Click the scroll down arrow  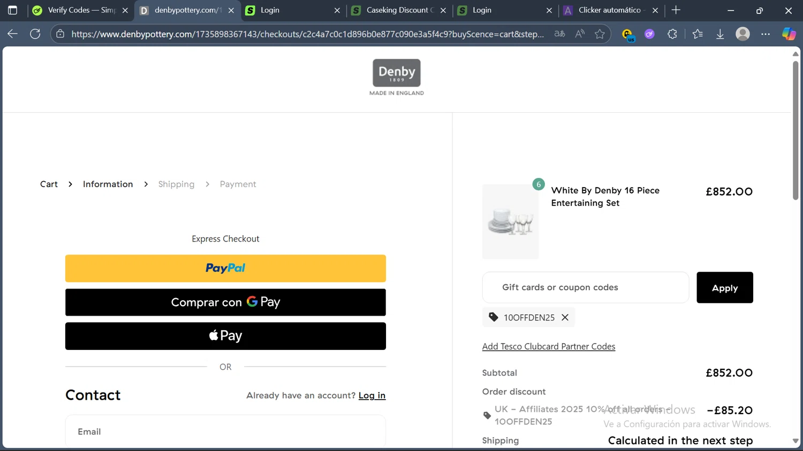[x=796, y=441]
